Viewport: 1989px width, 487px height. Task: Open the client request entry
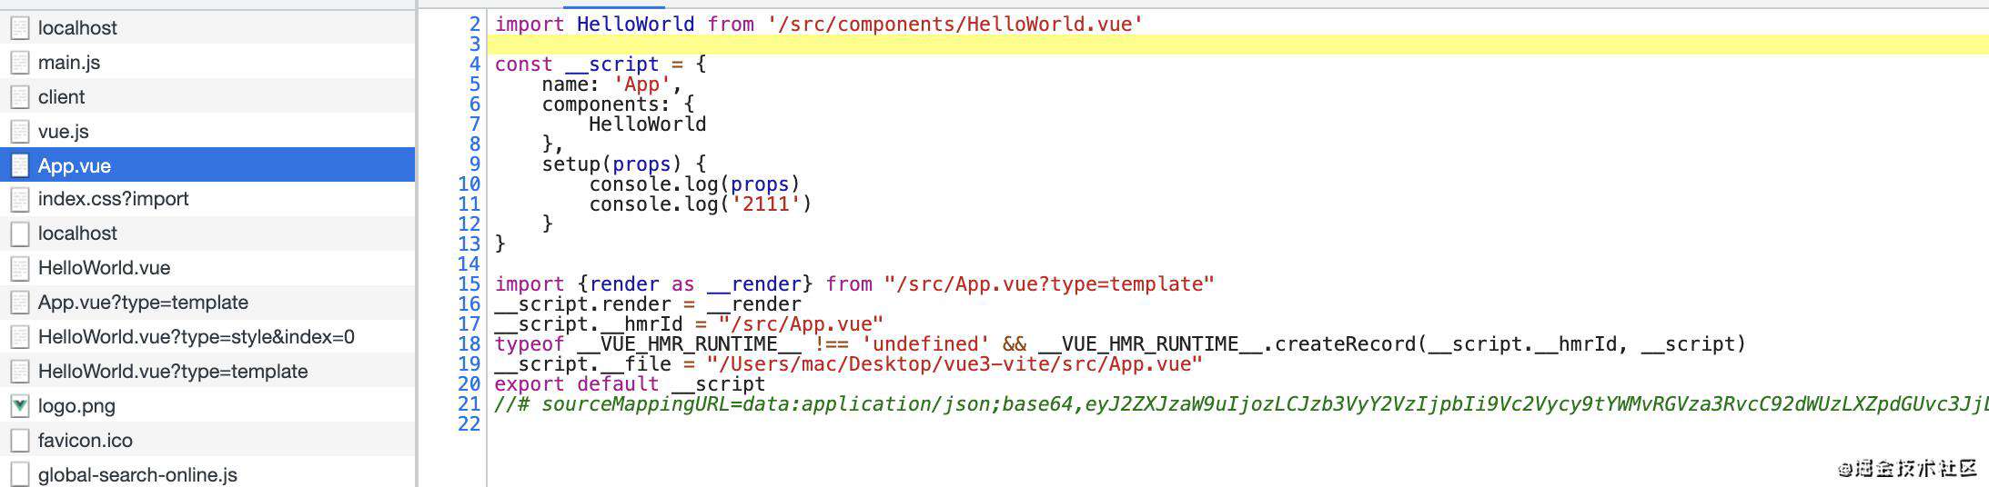point(207,96)
